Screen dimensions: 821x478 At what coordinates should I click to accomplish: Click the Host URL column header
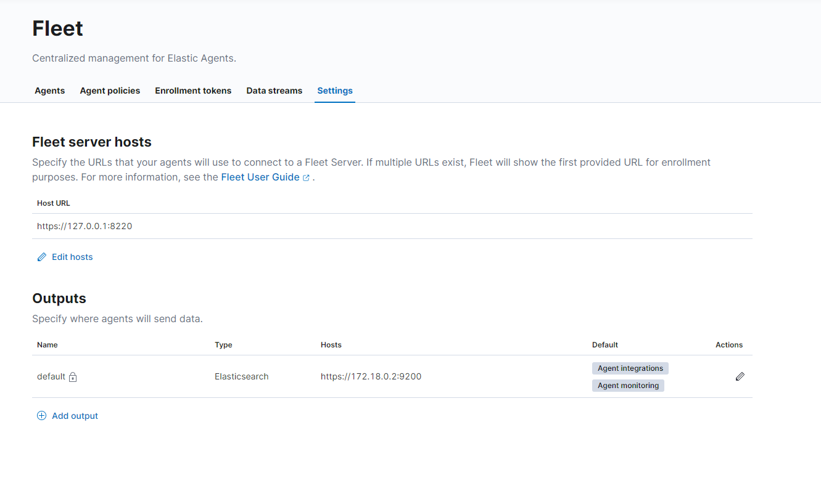[54, 203]
